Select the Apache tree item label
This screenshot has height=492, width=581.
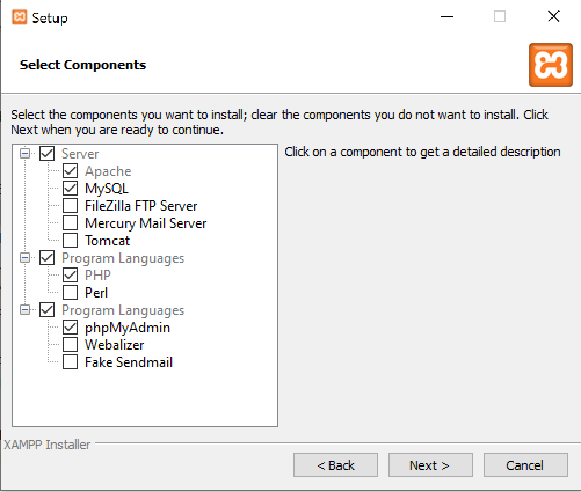click(108, 171)
